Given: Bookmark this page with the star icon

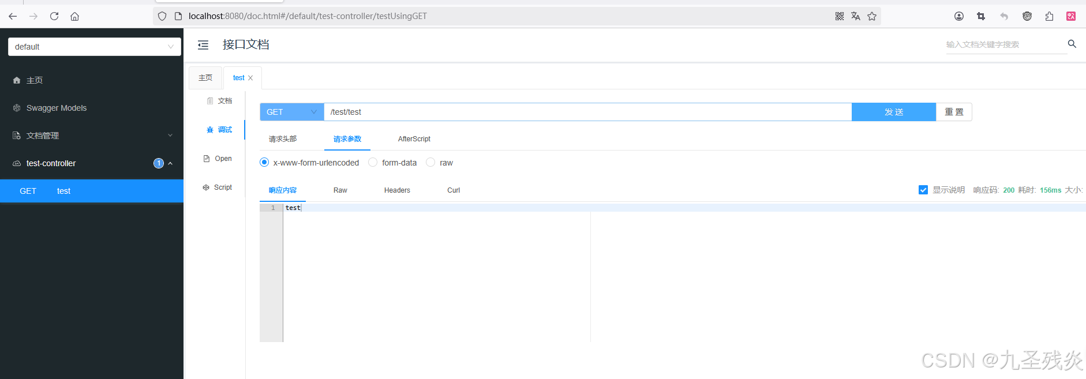Looking at the screenshot, I should coord(872,16).
